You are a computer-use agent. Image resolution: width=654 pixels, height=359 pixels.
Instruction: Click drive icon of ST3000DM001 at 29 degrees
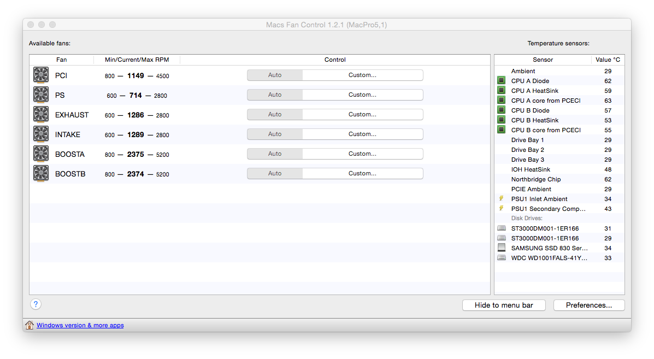[502, 238]
